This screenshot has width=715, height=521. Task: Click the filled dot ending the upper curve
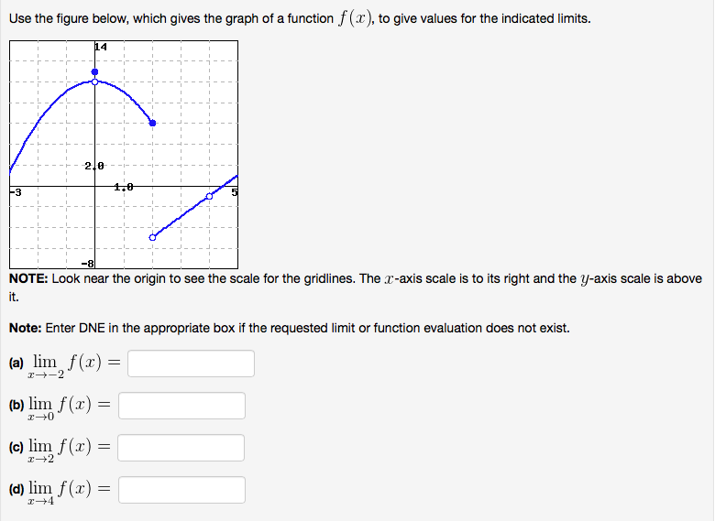coord(153,123)
